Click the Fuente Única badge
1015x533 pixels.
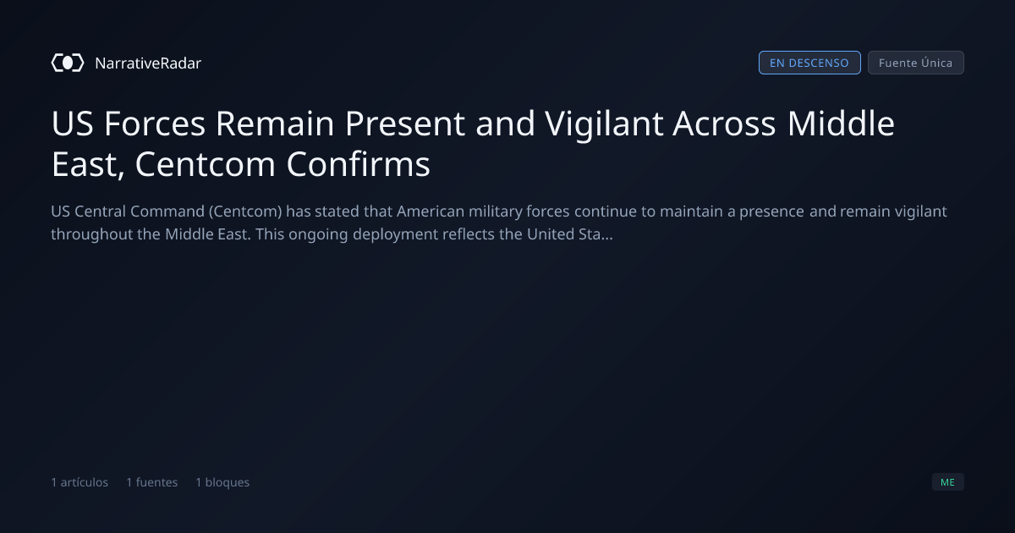916,63
